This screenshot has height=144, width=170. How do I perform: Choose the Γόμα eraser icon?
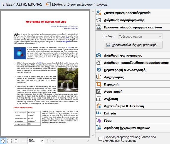point(99,120)
